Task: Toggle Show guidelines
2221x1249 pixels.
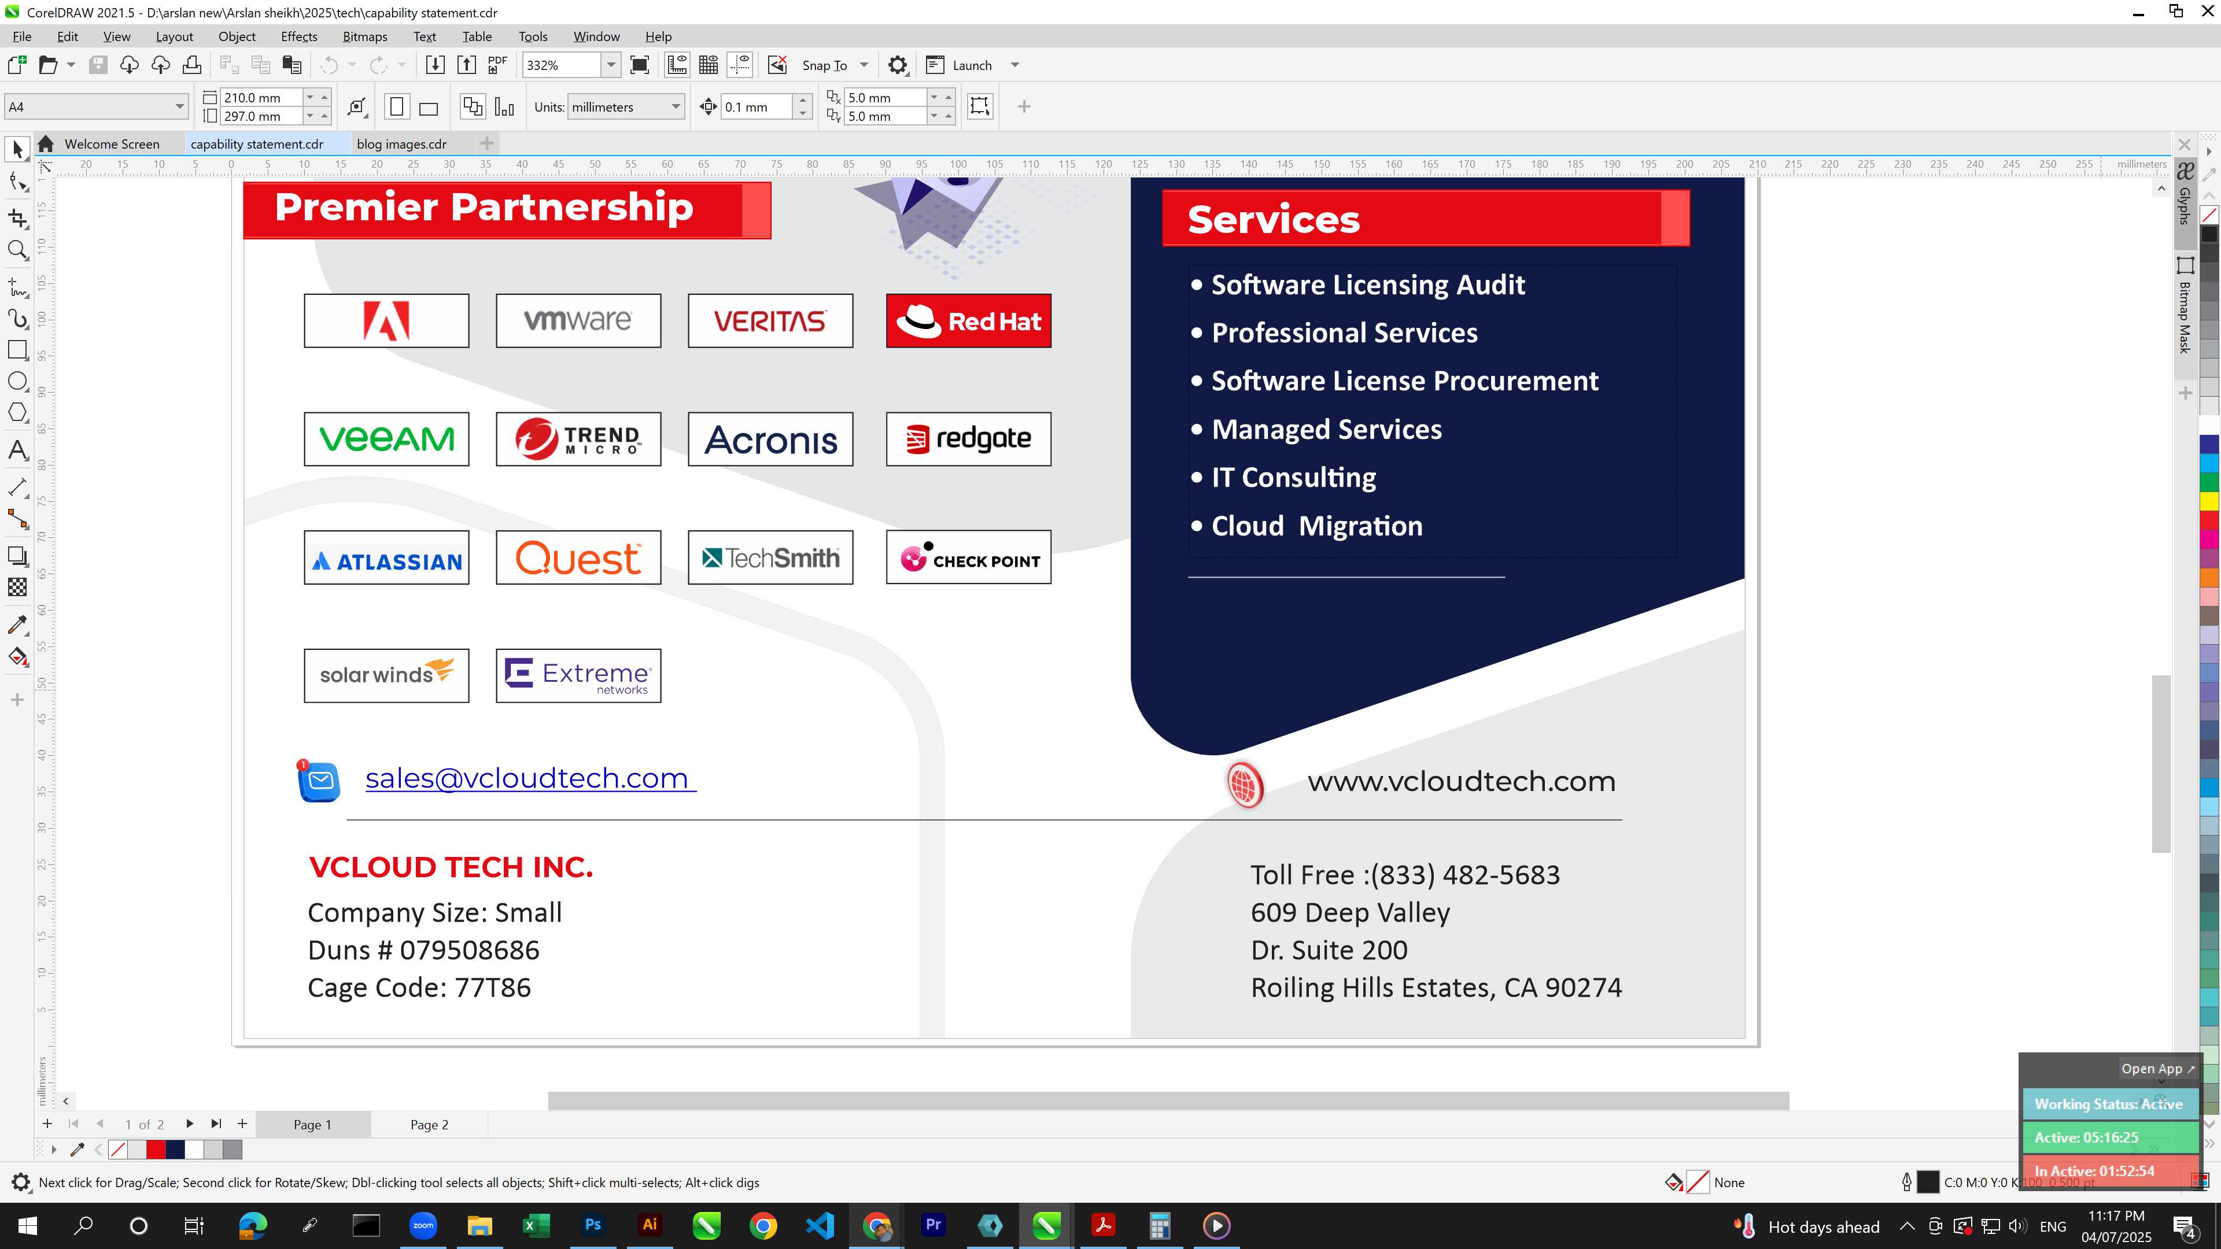Action: tap(740, 65)
